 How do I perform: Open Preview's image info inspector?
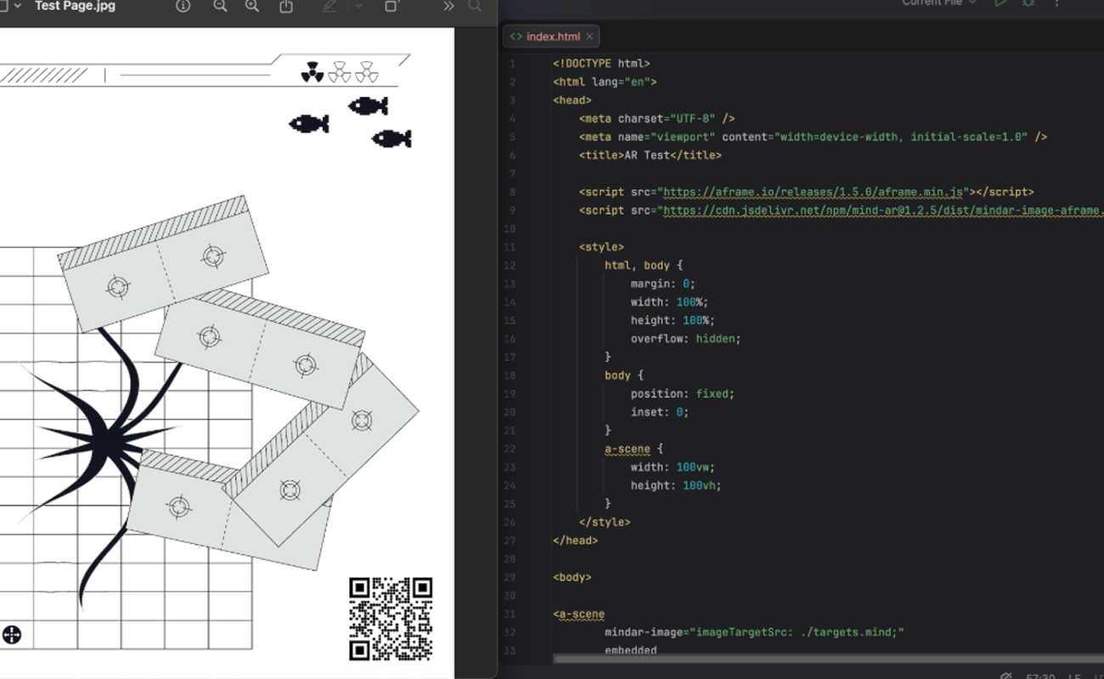(183, 6)
